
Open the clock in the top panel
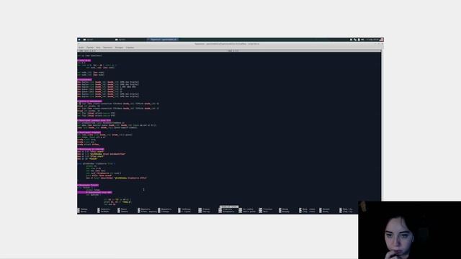372,40
